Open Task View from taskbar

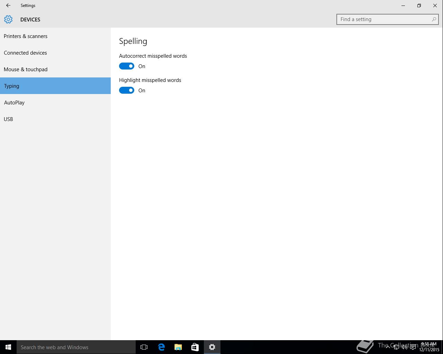click(x=144, y=347)
